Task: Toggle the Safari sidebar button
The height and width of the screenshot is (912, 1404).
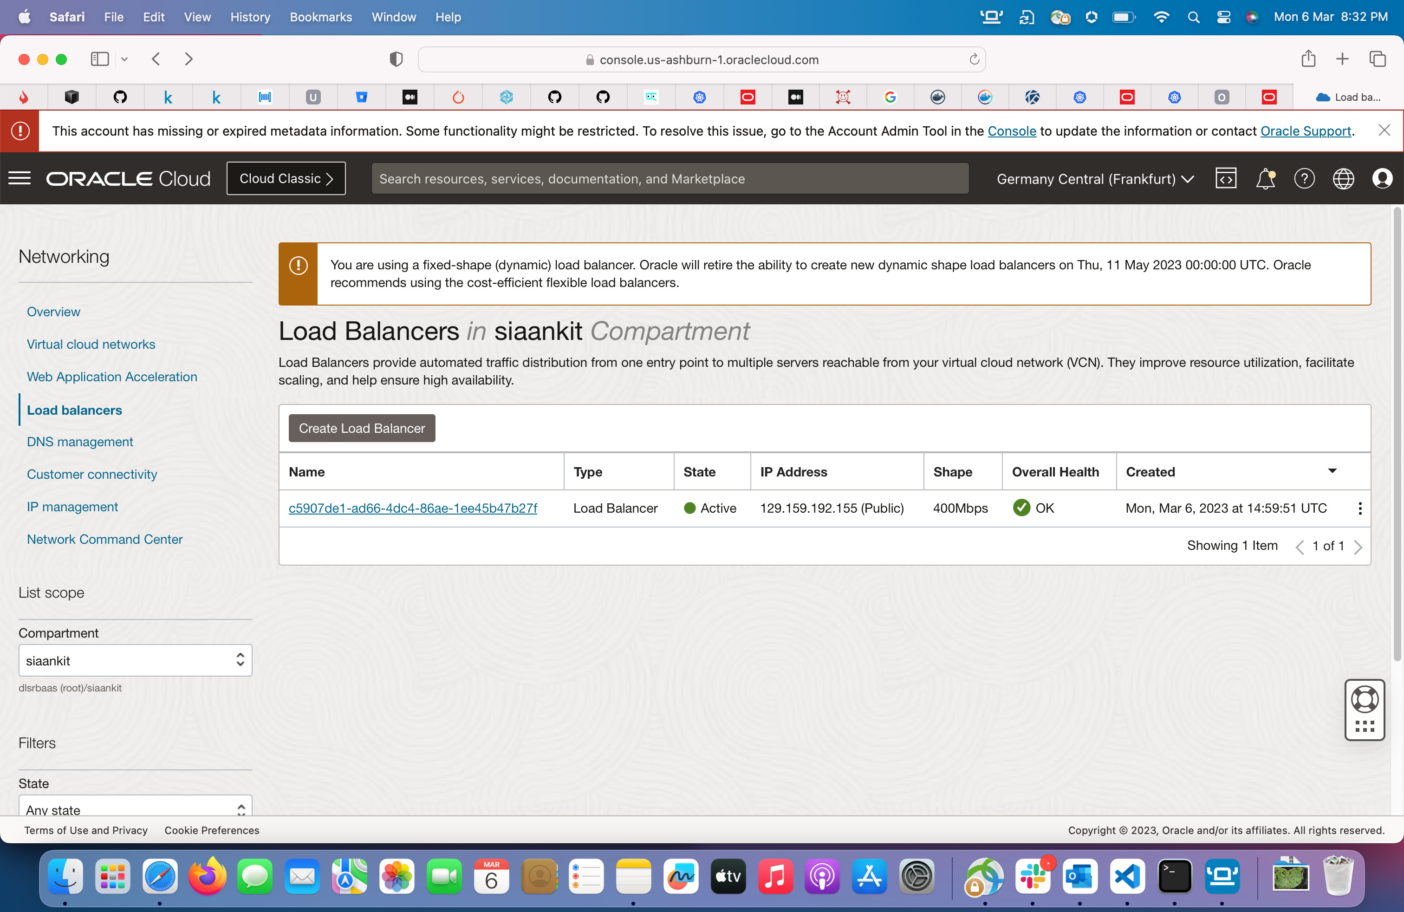Action: 100,59
